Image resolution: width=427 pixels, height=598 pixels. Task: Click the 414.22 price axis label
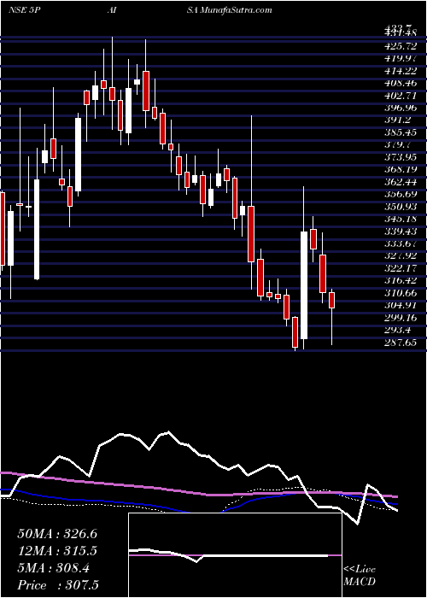point(401,71)
